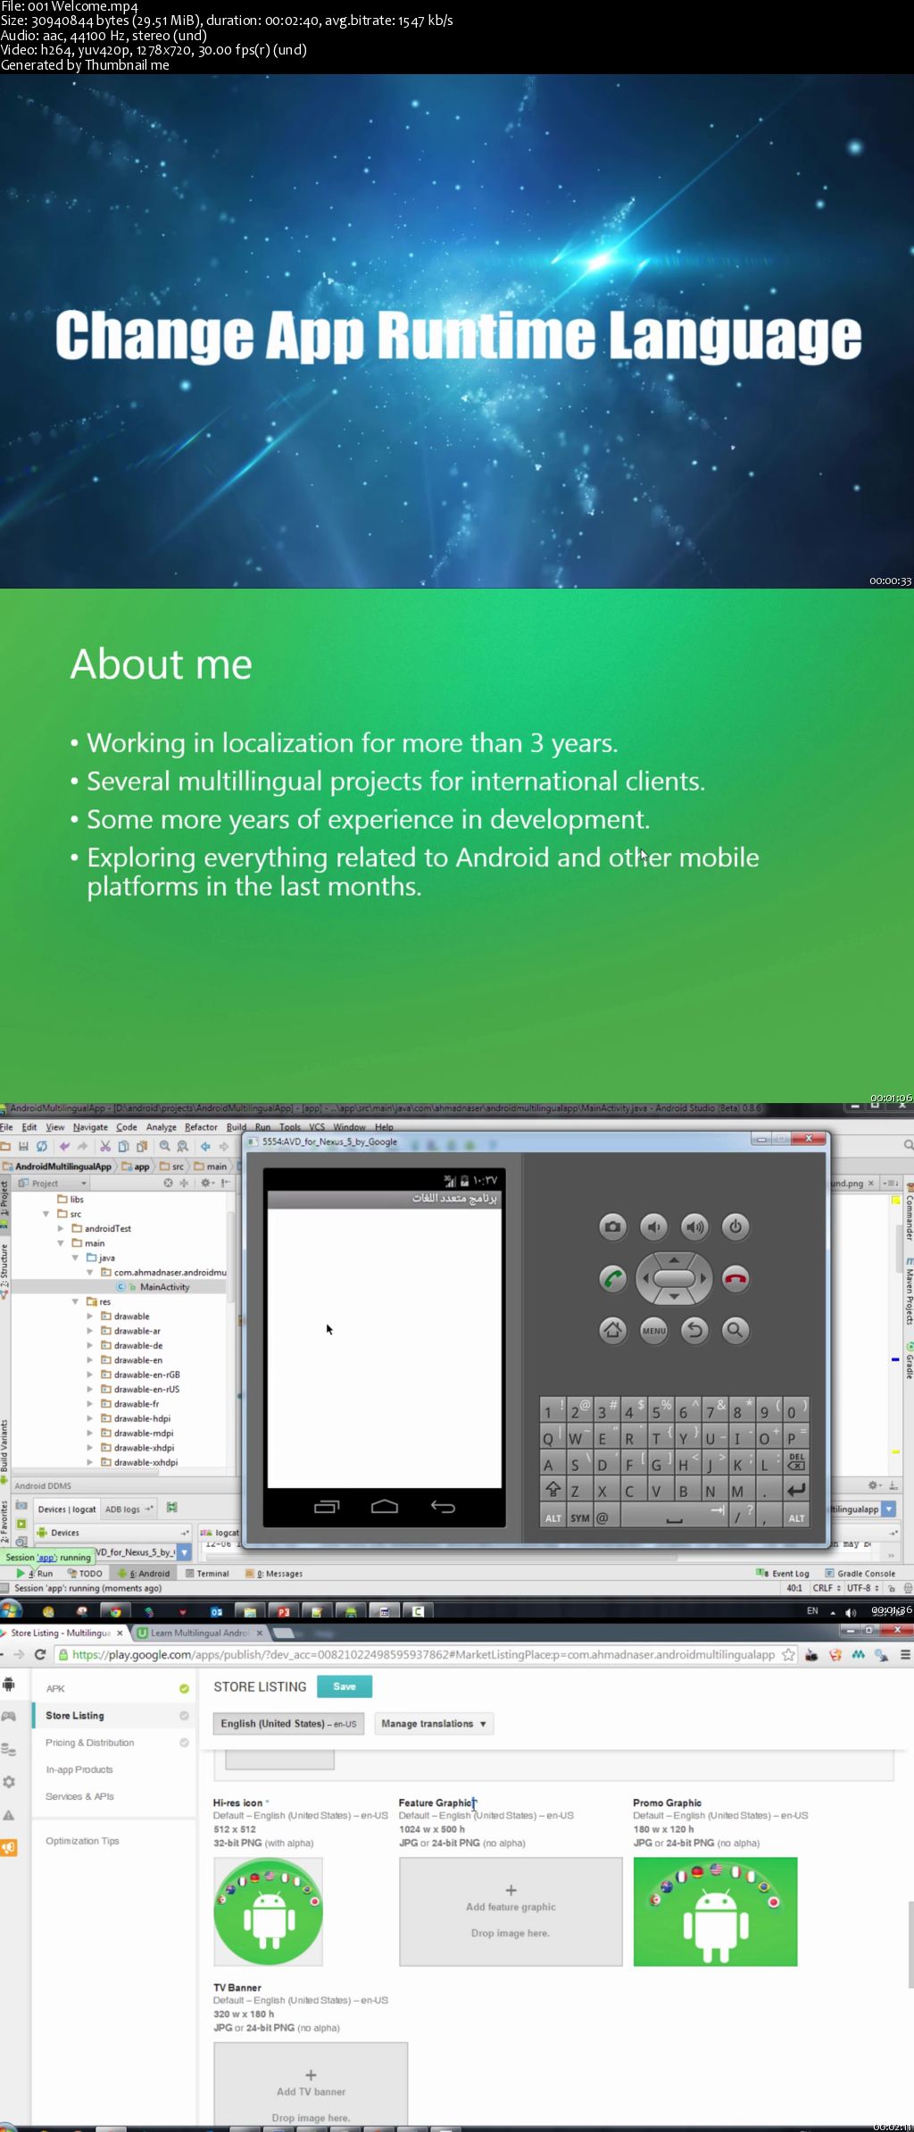The image size is (914, 2132).
Task: Switch to the Terminal tool window tab
Action: click(207, 1574)
